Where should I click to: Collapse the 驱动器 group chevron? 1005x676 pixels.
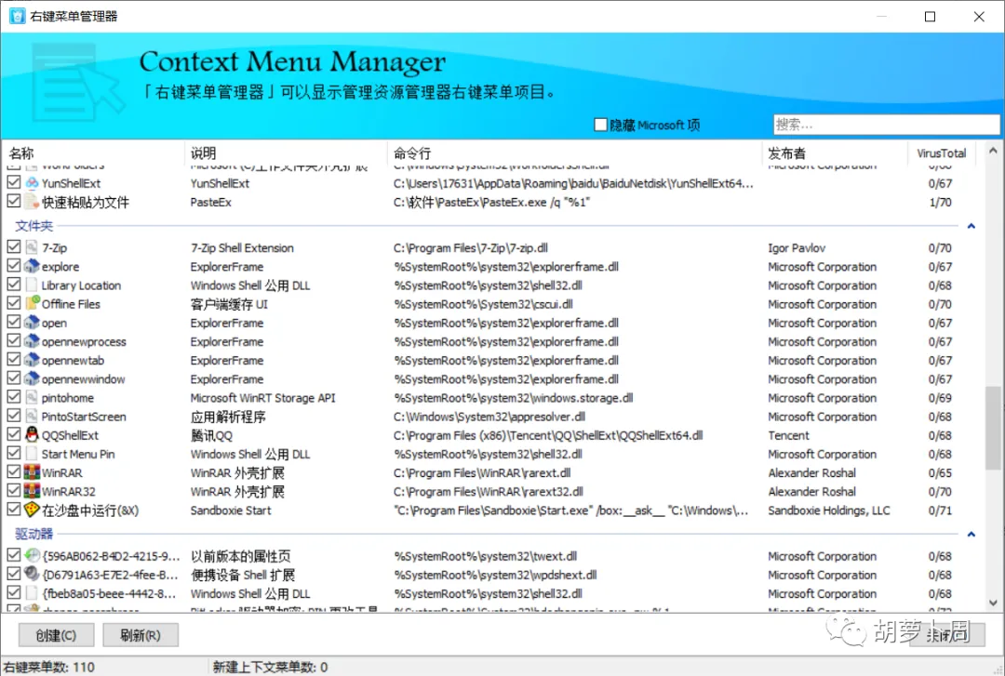pyautogui.click(x=971, y=535)
